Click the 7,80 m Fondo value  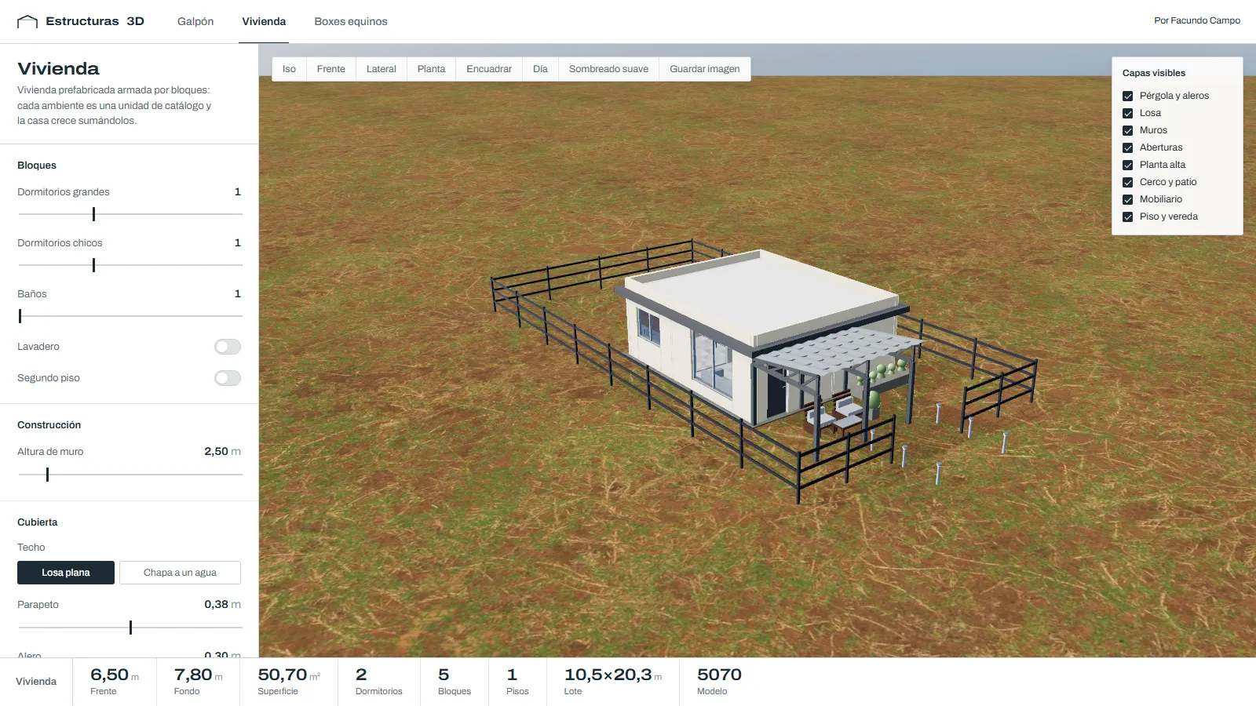pyautogui.click(x=198, y=675)
